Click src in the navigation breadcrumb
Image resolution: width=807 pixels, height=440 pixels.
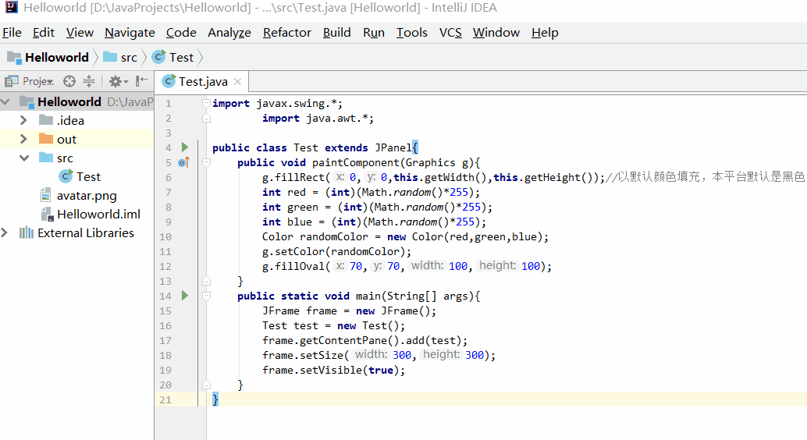pos(130,57)
